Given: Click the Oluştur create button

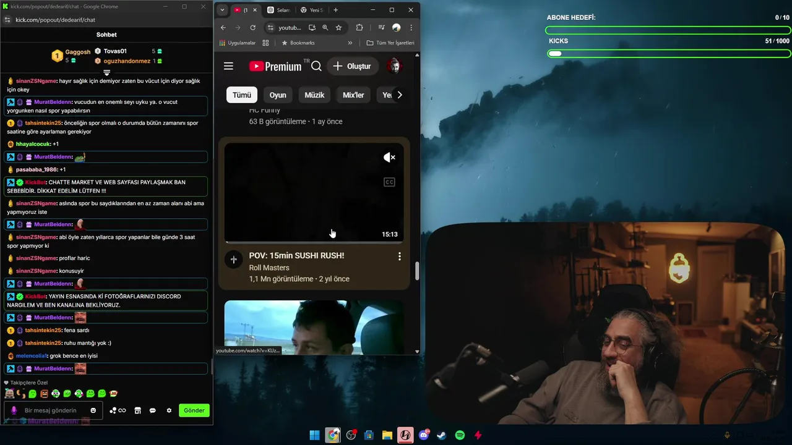Looking at the screenshot, I should coord(351,66).
